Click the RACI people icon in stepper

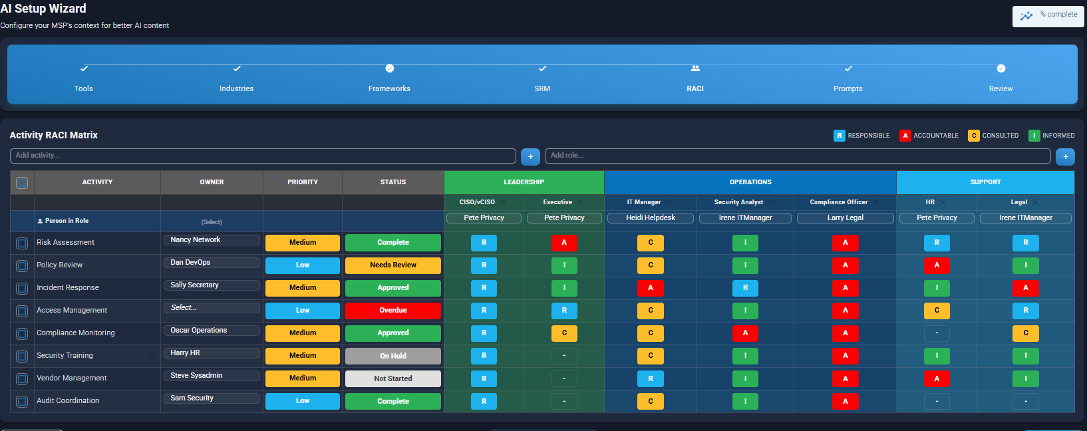tap(695, 69)
